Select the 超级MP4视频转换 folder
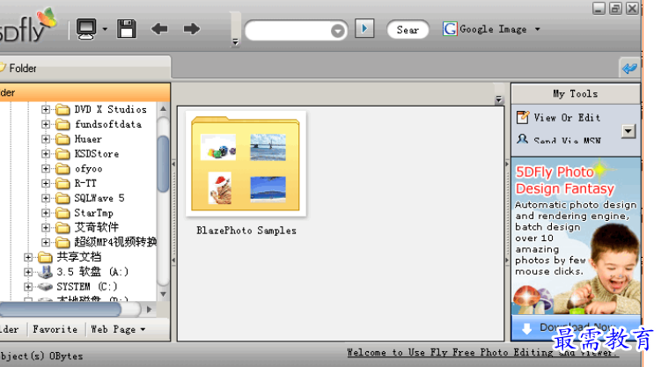The width and height of the screenshot is (661, 367). tap(115, 242)
